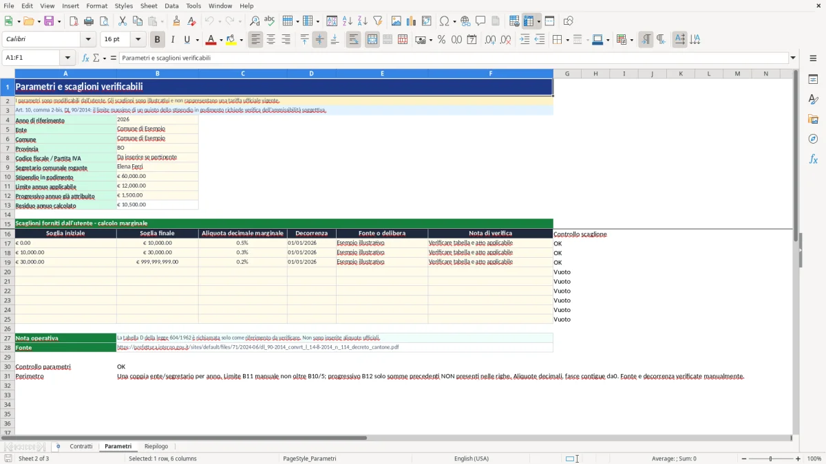Open background color dropdown arrow
Viewport: 826px width, 464px height.
pos(240,40)
